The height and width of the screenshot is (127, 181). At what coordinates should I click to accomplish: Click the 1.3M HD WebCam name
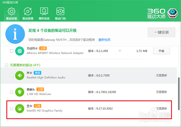pyautogui.click(x=39, y=94)
